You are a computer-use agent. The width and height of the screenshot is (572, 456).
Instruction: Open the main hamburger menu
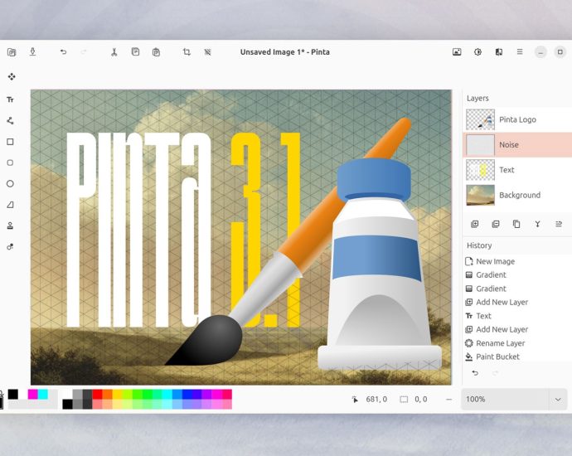(x=520, y=52)
